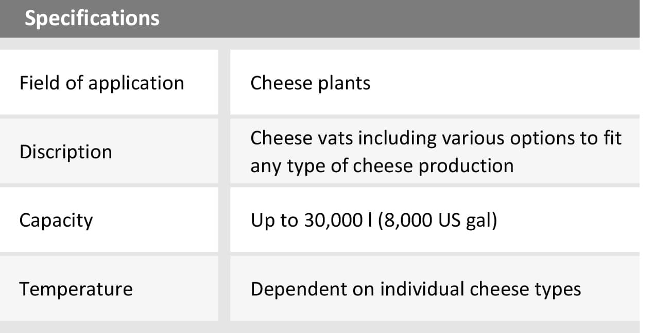Select the 'Capacity' row label

point(56,220)
